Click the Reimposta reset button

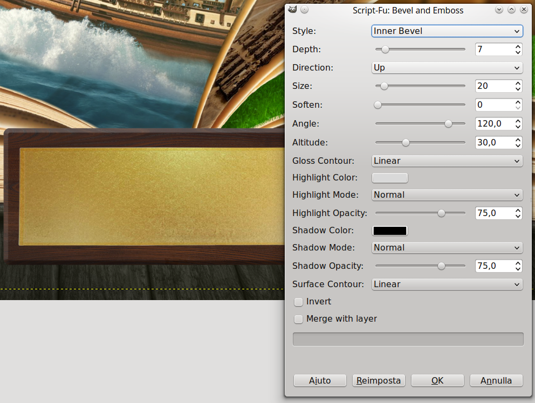pyautogui.click(x=379, y=380)
